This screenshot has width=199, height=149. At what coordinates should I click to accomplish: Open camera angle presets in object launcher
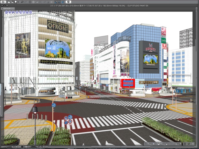(159, 144)
